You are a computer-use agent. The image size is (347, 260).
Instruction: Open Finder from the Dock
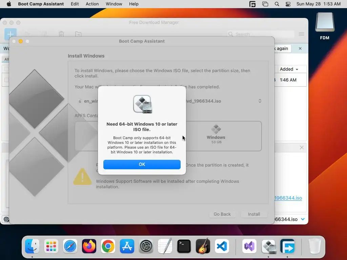pos(32,246)
